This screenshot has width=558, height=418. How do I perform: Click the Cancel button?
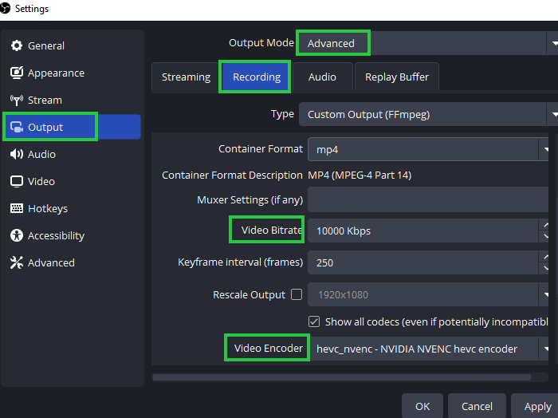click(x=477, y=406)
